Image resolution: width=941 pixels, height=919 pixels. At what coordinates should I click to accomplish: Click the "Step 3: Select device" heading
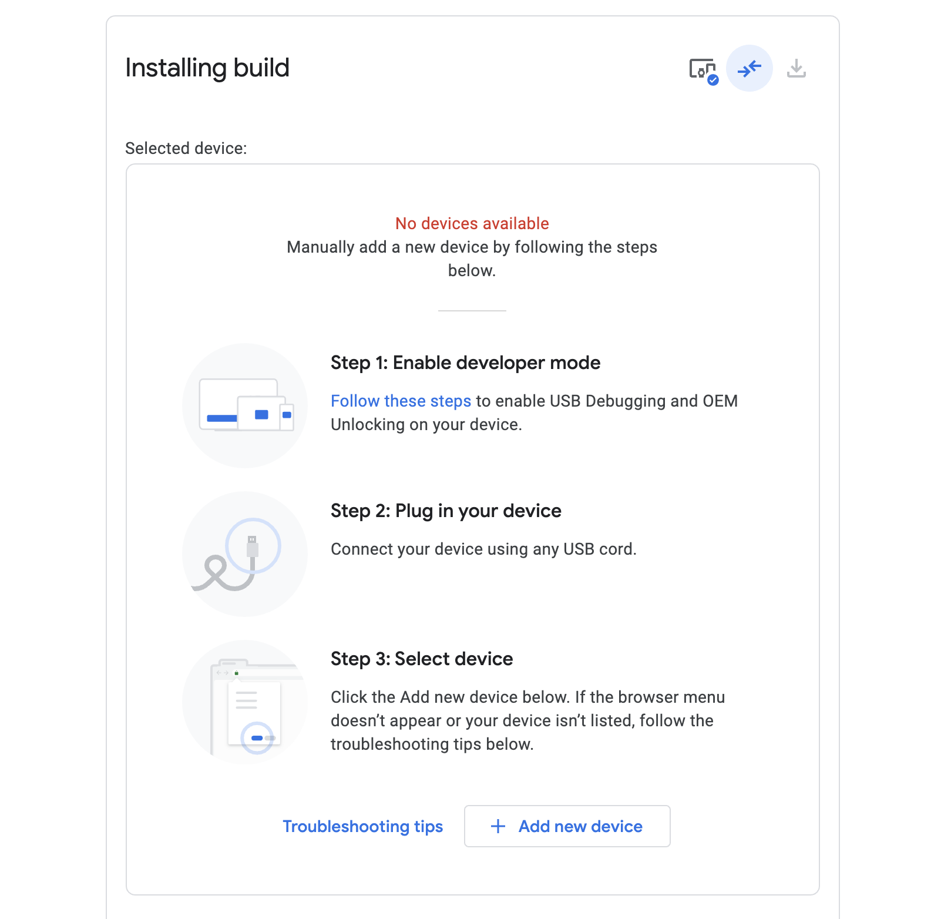click(422, 659)
